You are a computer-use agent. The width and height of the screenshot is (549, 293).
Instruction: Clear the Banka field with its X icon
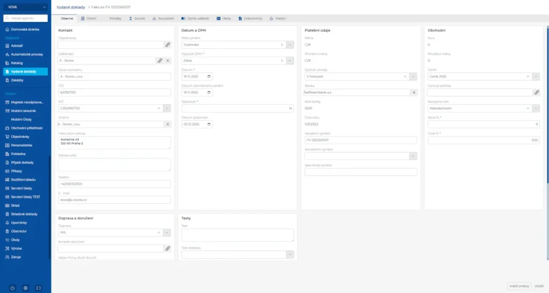click(413, 92)
